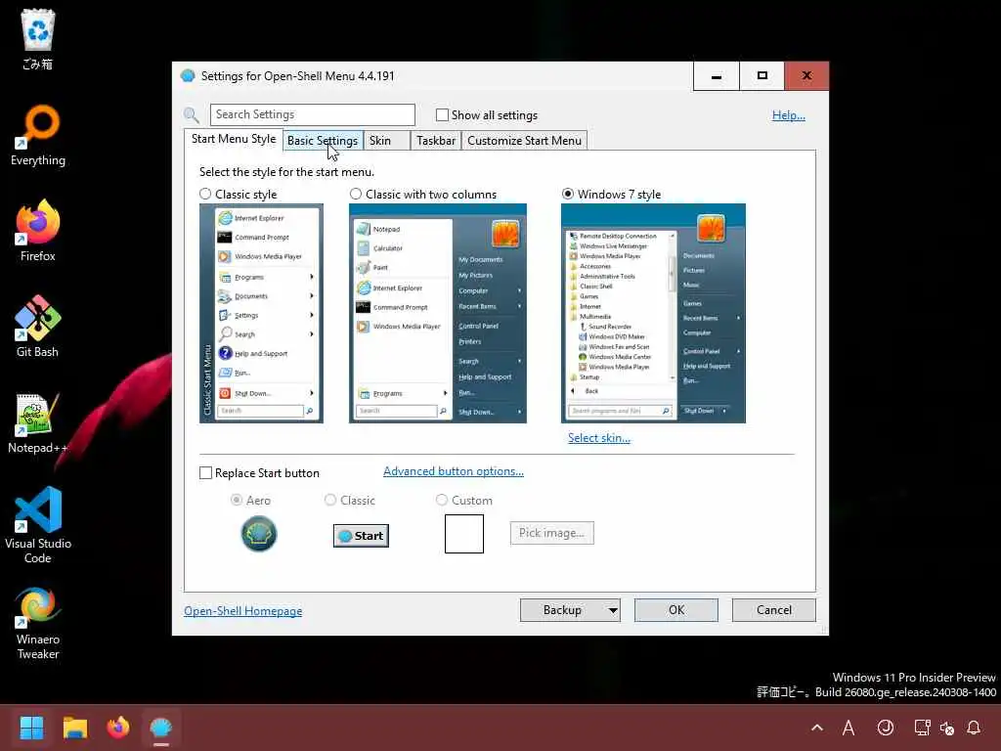
Task: Click the empty custom button image box
Action: pyautogui.click(x=464, y=534)
